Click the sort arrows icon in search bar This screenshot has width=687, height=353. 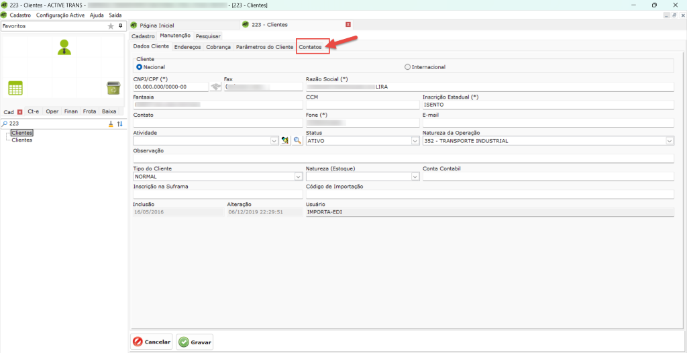tap(120, 124)
